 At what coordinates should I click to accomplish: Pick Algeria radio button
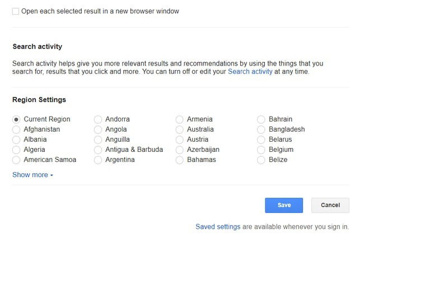[x=16, y=150]
